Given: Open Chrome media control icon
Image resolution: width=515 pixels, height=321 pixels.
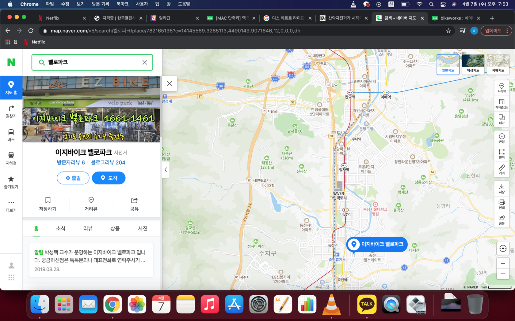Looking at the screenshot, I should (463, 31).
